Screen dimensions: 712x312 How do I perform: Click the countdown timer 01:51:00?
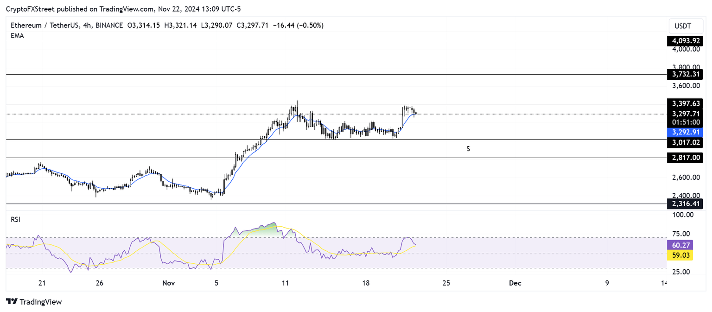tap(686, 122)
